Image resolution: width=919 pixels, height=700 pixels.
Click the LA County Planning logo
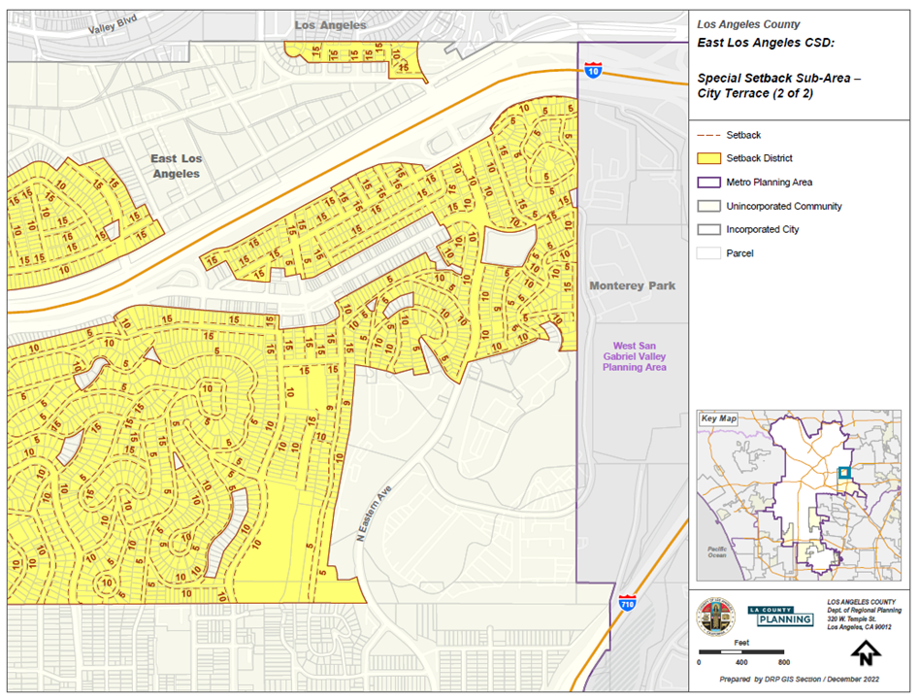click(780, 617)
